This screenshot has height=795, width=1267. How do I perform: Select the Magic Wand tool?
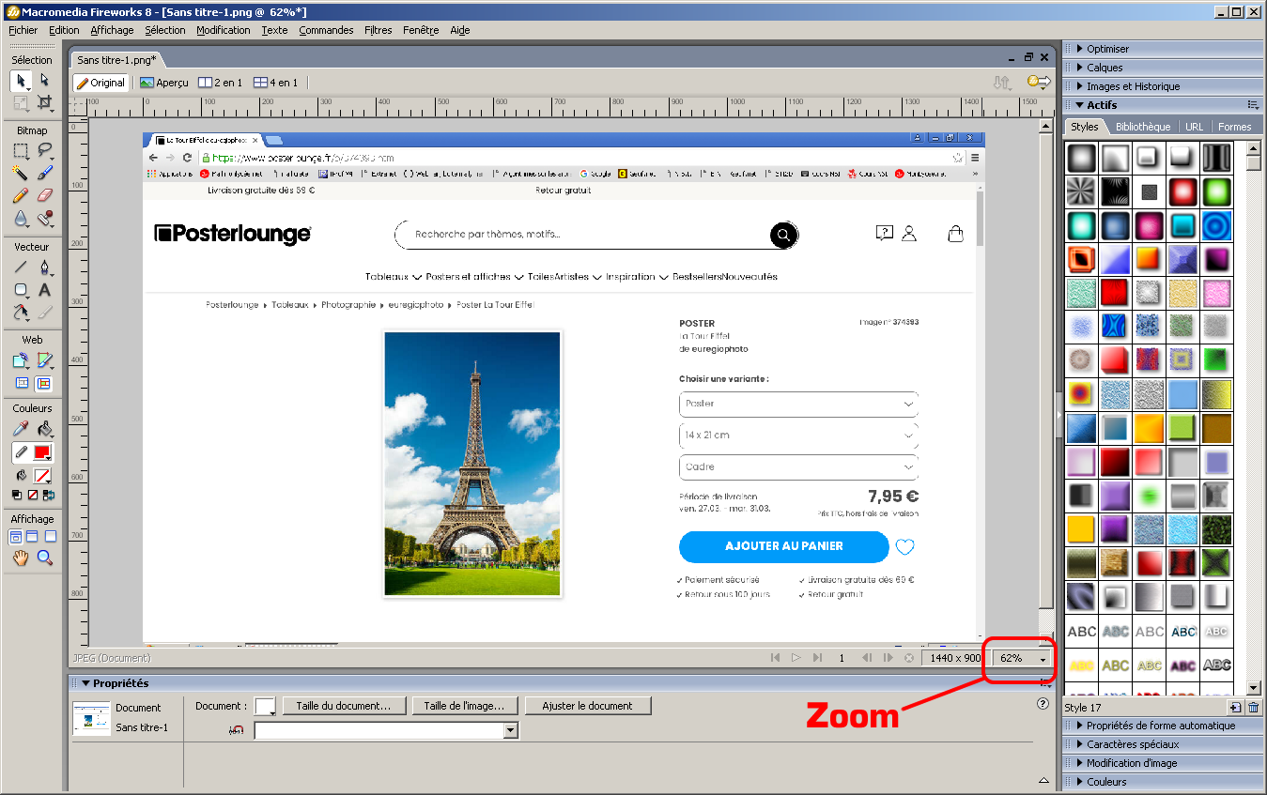click(21, 173)
